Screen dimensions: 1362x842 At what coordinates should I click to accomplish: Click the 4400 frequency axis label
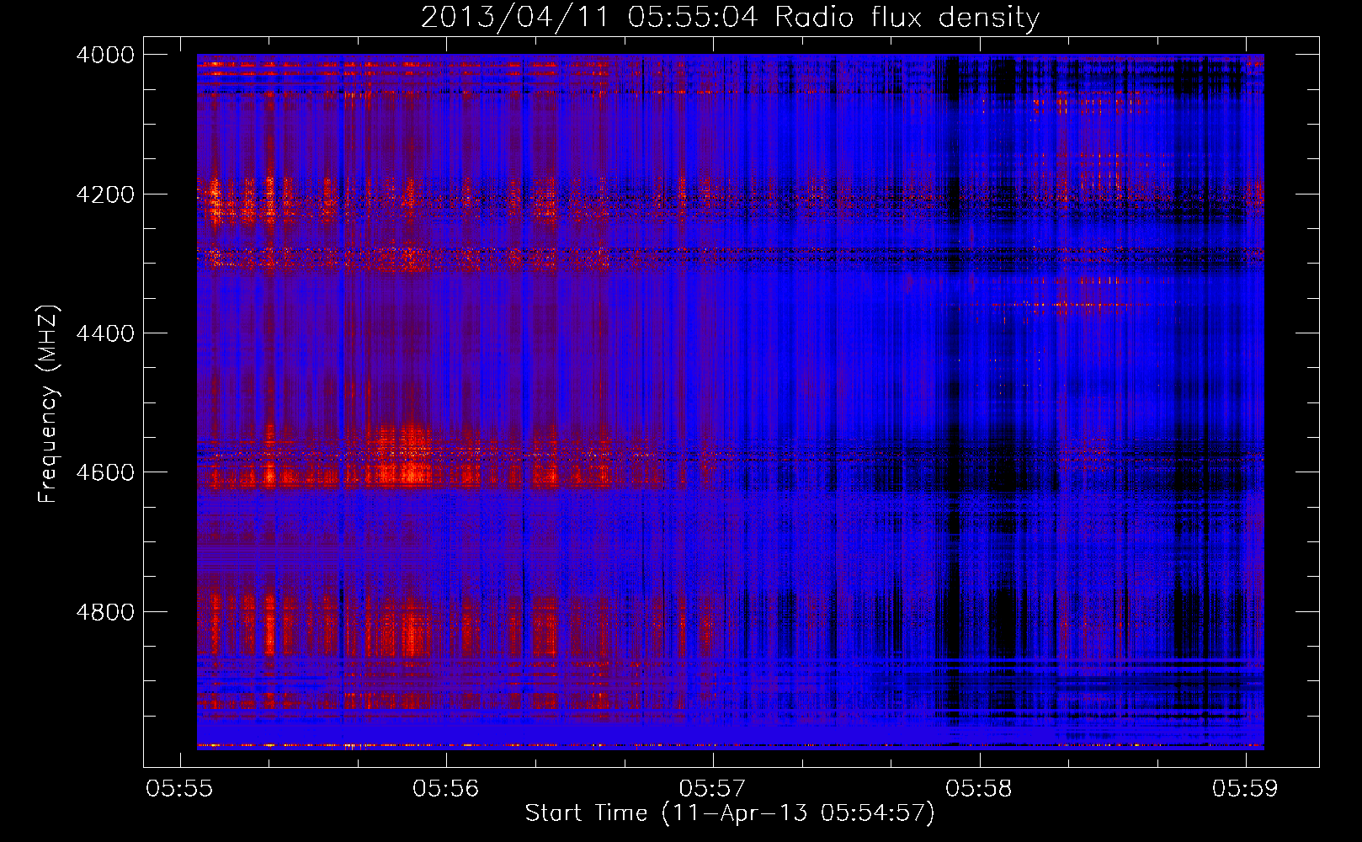coord(105,333)
